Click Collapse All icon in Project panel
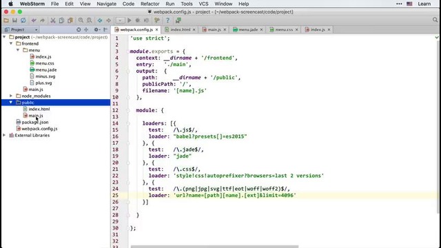The height and width of the screenshot is (248, 441). pos(86,30)
